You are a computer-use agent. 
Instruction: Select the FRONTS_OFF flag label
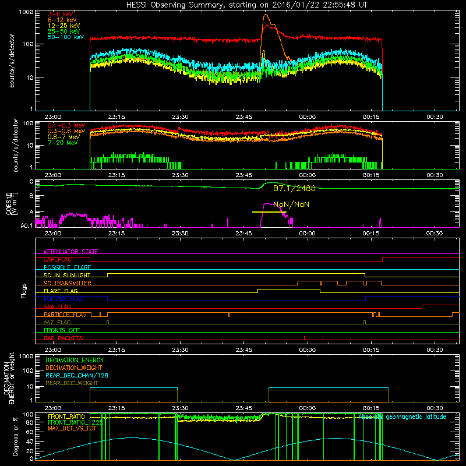pos(62,330)
